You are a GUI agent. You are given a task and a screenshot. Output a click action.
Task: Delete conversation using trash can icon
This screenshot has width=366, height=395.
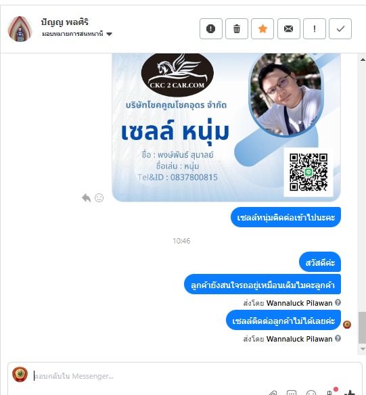click(x=237, y=28)
